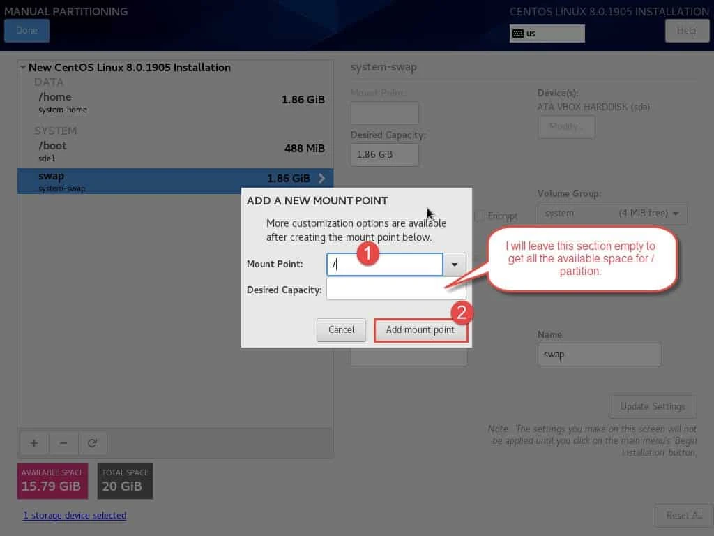Open Help with the Help! button

(687, 31)
